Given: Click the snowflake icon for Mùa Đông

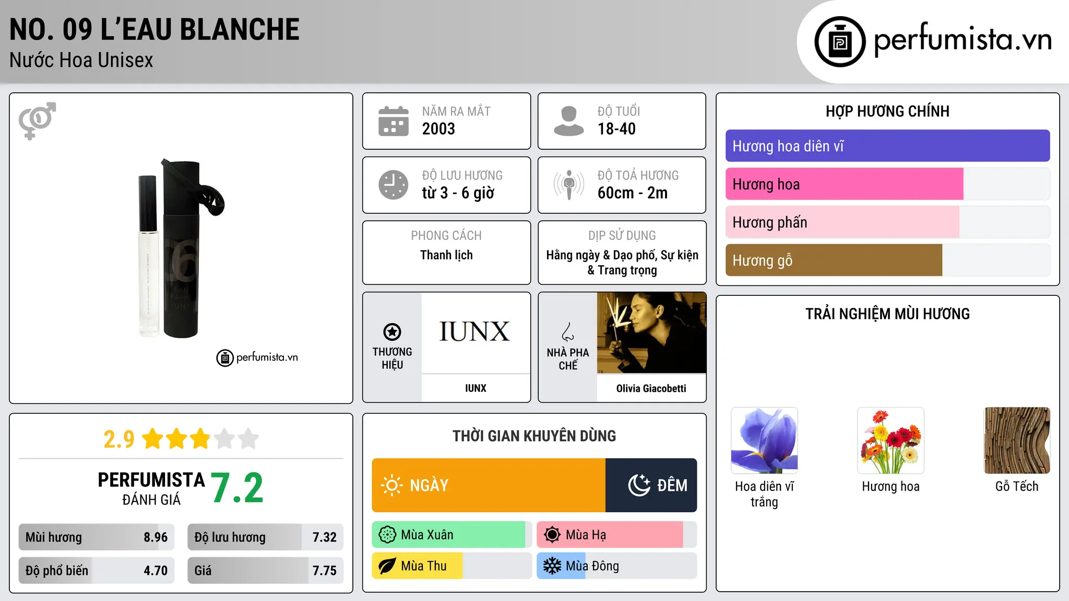Looking at the screenshot, I should 552,566.
